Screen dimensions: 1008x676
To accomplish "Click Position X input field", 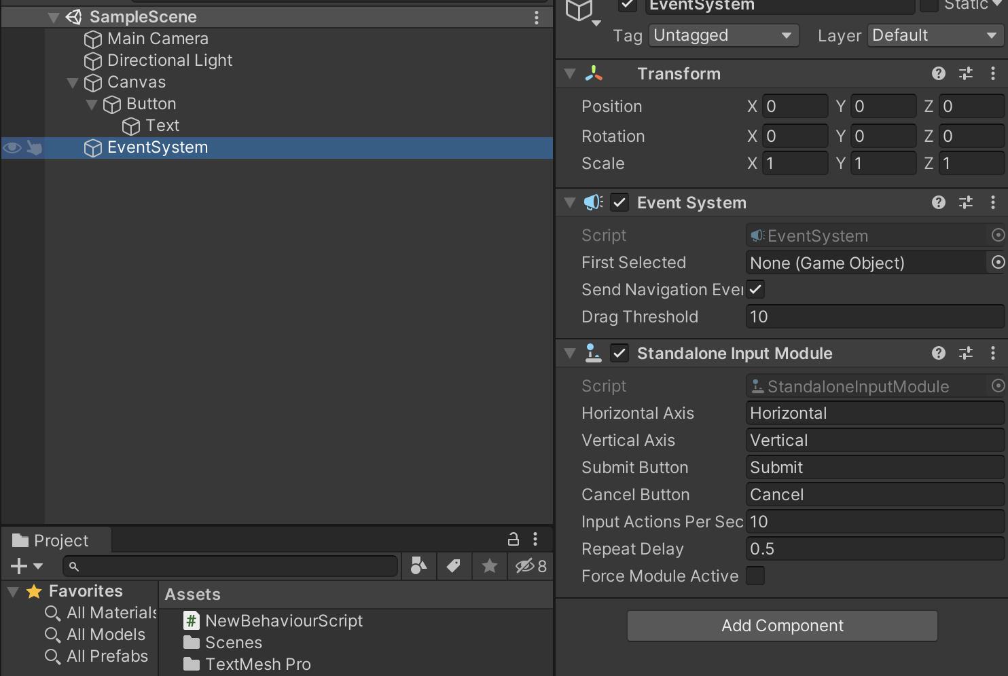I will 795,107.
